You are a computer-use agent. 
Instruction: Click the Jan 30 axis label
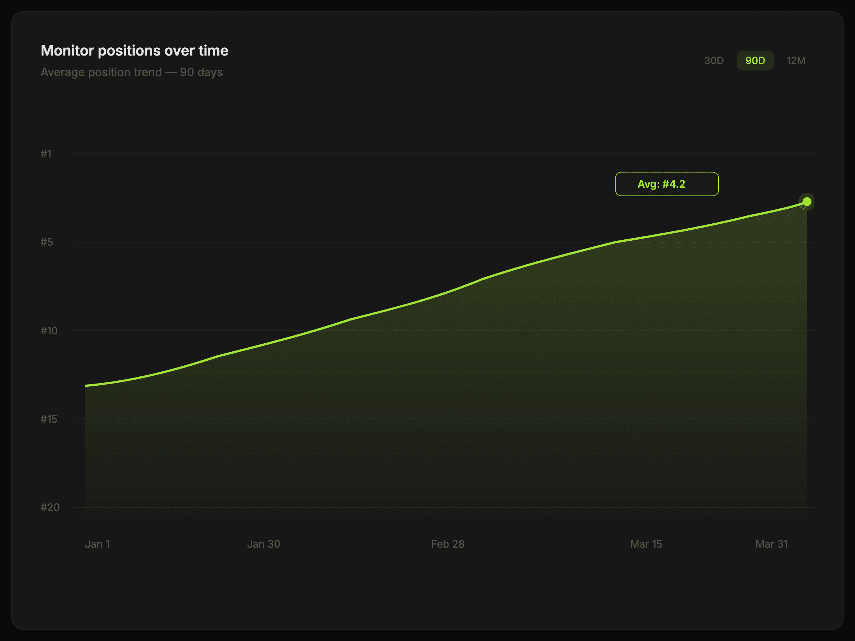pos(263,544)
